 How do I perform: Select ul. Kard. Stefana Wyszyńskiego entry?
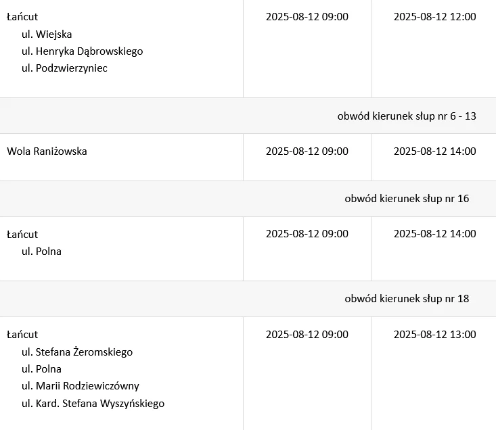(x=93, y=404)
